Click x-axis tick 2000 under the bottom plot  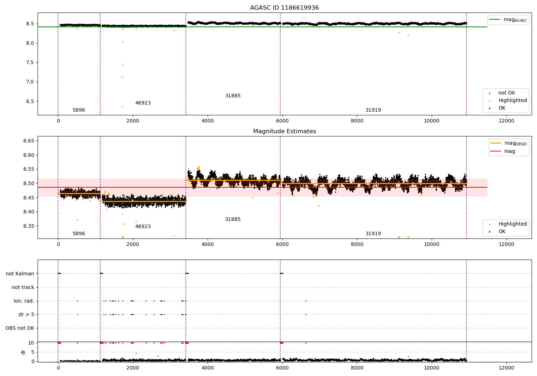tap(133, 368)
